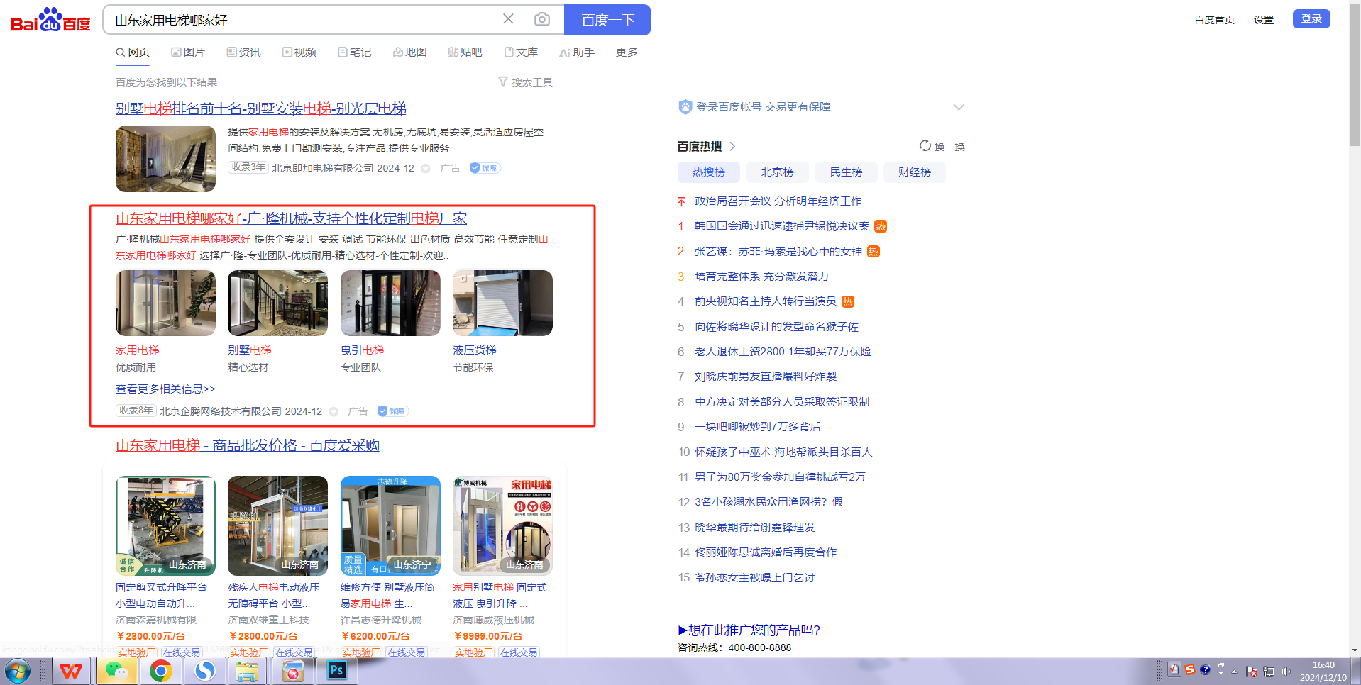Open hot search 老人退休工资2800 1年却买77万保险

783,352
